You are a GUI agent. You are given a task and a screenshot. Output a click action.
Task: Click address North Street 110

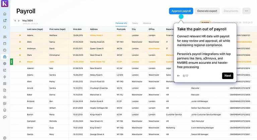(x=98, y=62)
